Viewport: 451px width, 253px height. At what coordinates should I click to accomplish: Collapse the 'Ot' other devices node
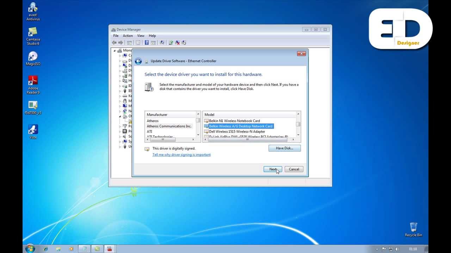[120, 116]
